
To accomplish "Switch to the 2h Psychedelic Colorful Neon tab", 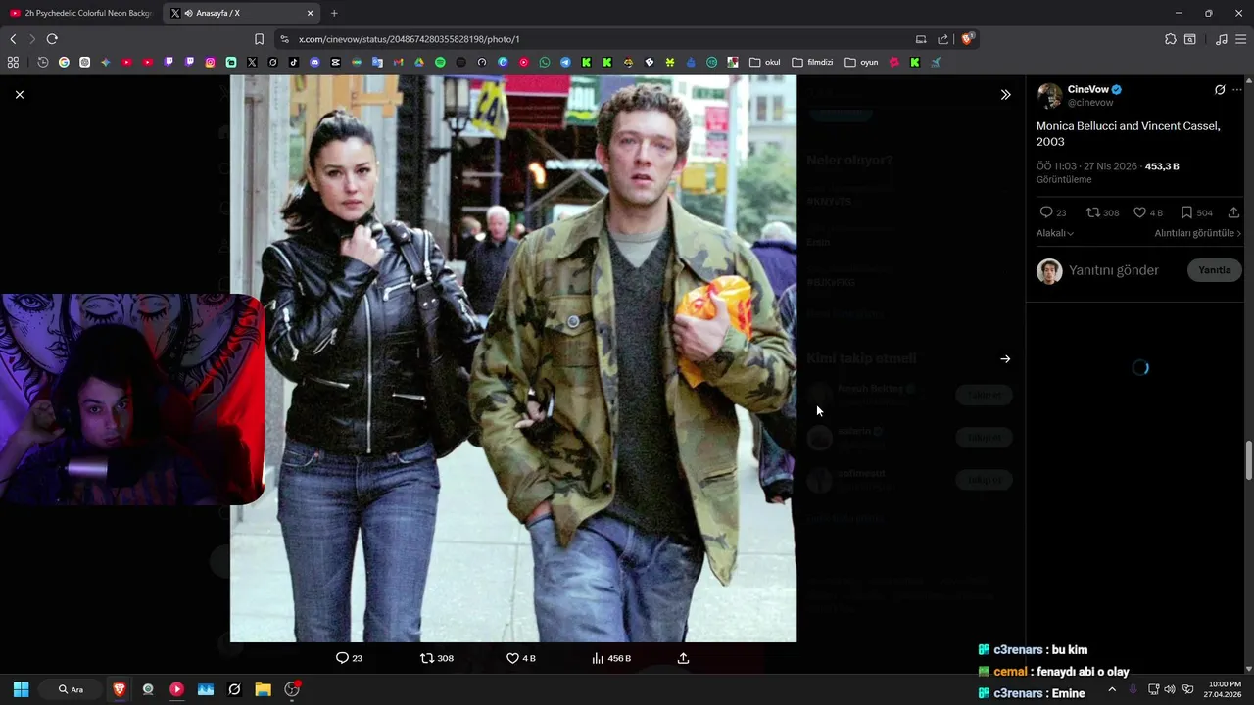I will point(80,13).
